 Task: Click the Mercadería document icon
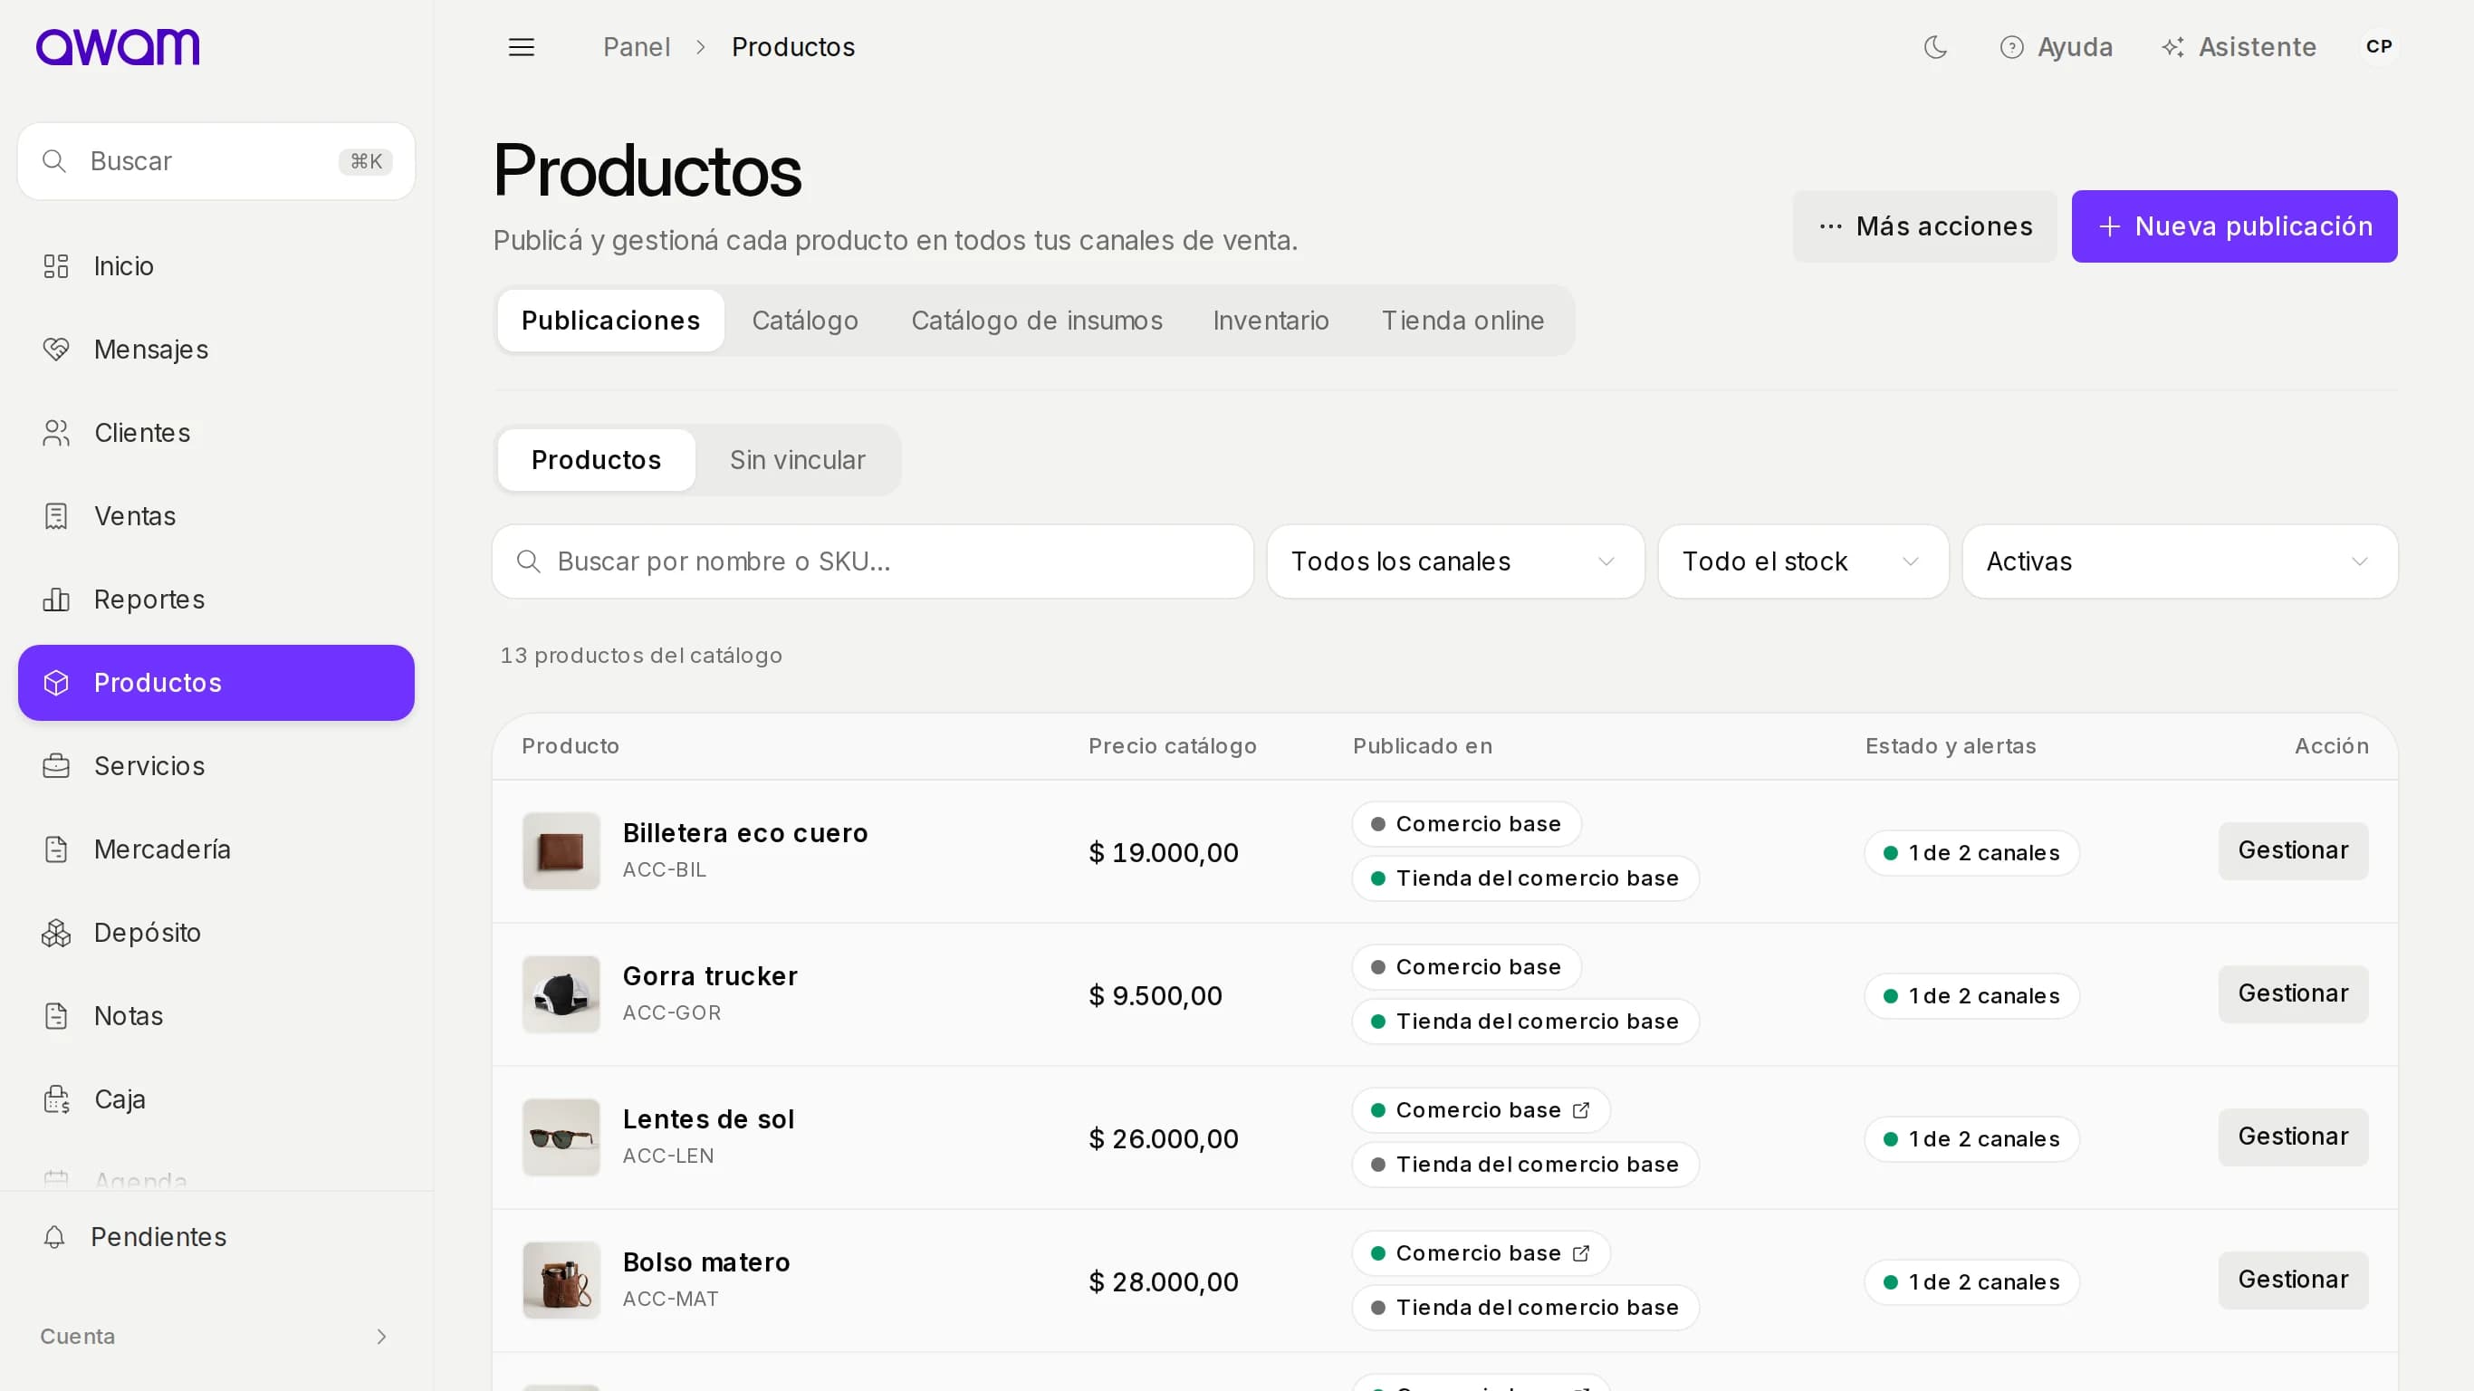tap(56, 849)
